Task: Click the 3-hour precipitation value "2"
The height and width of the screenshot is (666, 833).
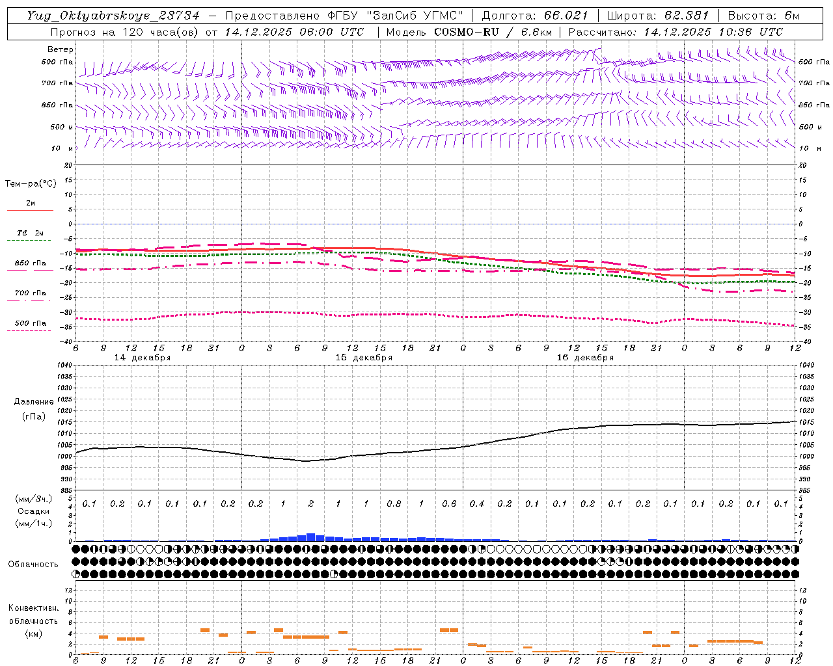Action: 311,504
